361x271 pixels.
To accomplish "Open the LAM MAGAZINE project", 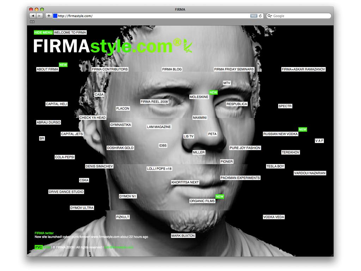I will [159, 127].
